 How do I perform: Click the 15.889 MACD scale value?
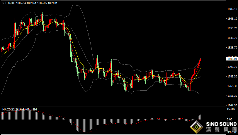pyautogui.click(x=232, y=109)
